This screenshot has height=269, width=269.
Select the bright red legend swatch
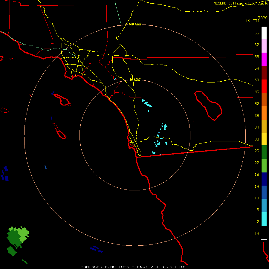click(264, 86)
